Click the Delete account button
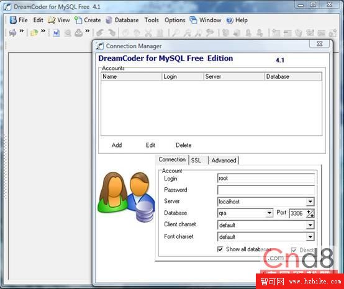344x289 pixels. pos(184,145)
